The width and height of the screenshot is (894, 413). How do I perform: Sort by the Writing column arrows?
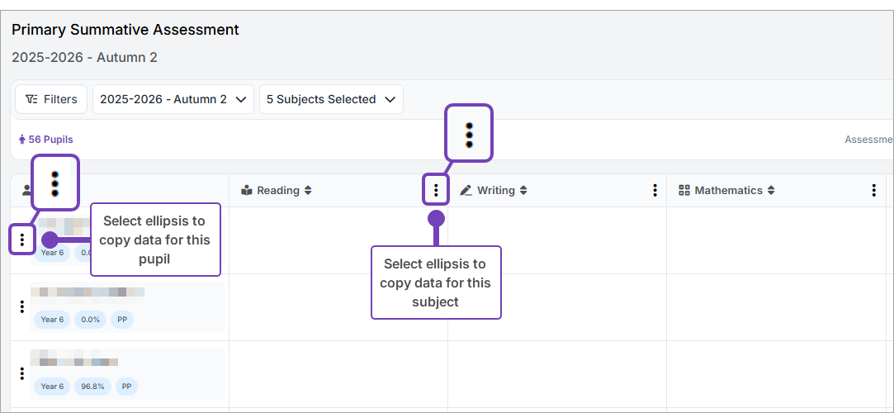tap(523, 191)
